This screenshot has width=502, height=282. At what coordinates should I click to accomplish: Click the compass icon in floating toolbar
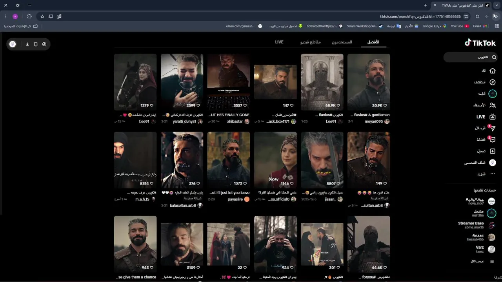[x=44, y=44]
